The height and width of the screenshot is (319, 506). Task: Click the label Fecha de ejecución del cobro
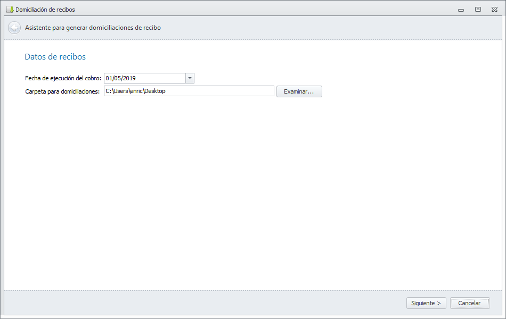click(x=63, y=78)
